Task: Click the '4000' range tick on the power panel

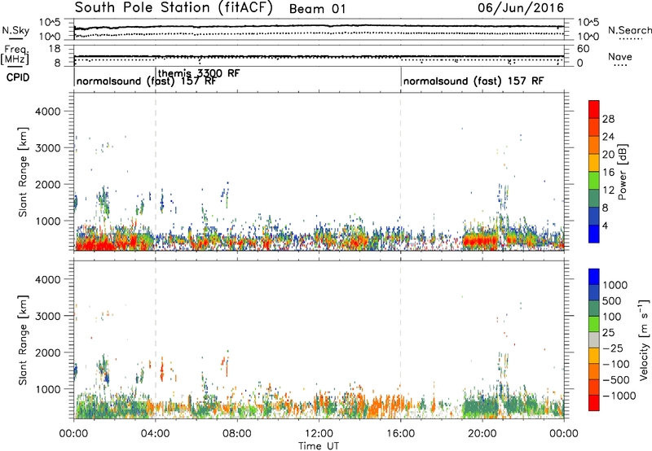Action: [48, 112]
